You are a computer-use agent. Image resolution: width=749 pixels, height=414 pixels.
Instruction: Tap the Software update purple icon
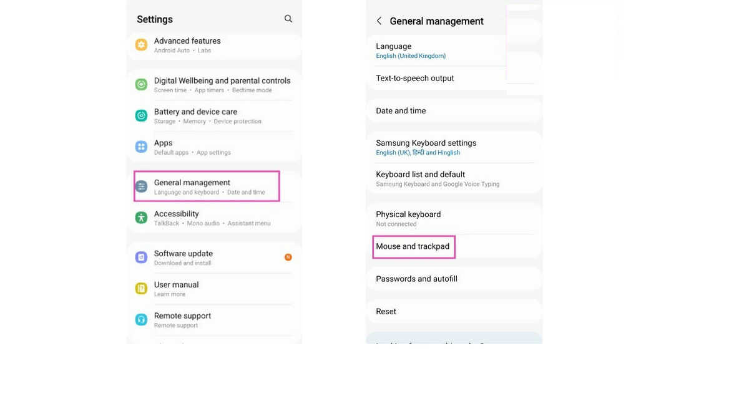click(142, 258)
